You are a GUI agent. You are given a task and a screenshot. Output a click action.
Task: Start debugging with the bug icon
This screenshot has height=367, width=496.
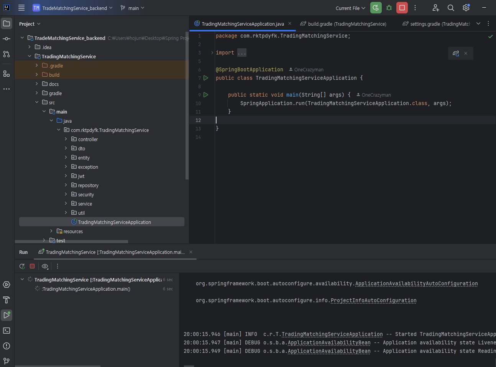point(389,8)
